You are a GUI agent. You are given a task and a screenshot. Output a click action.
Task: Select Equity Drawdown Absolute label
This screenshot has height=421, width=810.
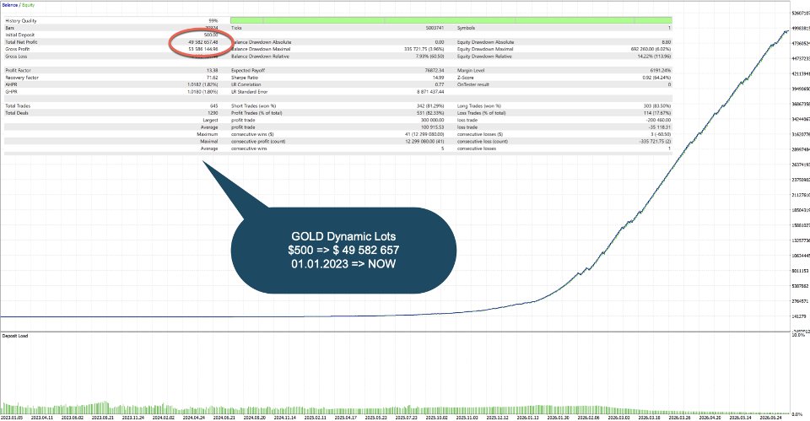(486, 42)
